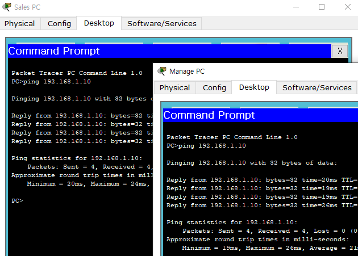
Task: Click the reply line with time=26ms in Manage PC
Action: [262, 205]
